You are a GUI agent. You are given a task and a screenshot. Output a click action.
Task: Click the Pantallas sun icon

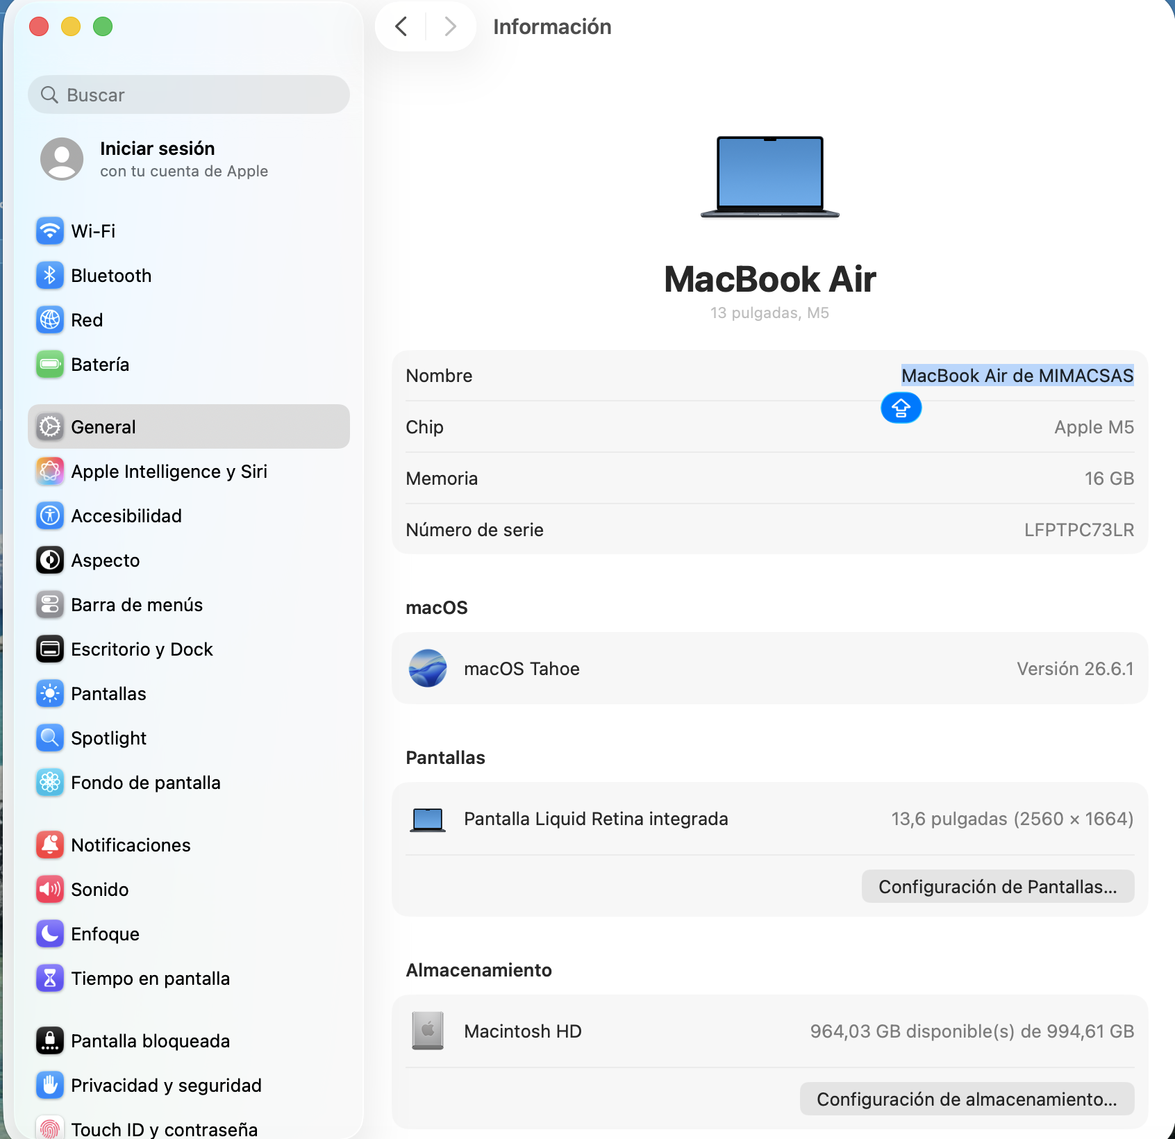[50, 694]
